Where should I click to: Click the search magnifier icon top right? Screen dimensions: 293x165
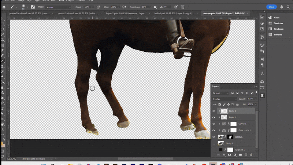pyautogui.click(x=288, y=7)
